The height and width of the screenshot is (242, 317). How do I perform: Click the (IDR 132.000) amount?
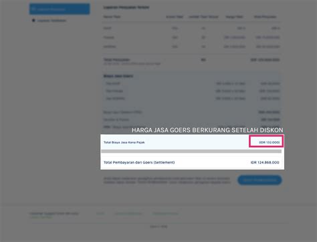click(270, 142)
